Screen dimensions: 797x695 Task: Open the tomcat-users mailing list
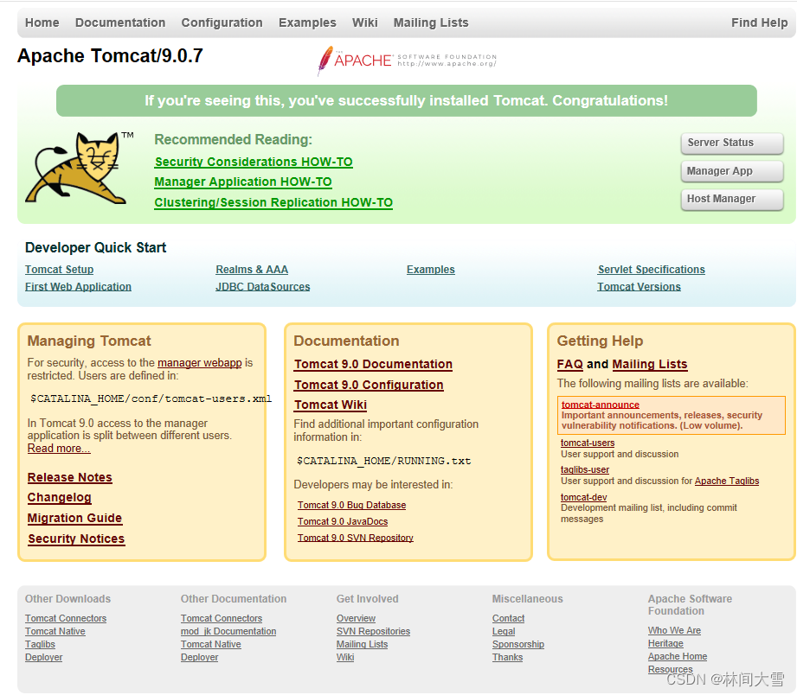588,443
